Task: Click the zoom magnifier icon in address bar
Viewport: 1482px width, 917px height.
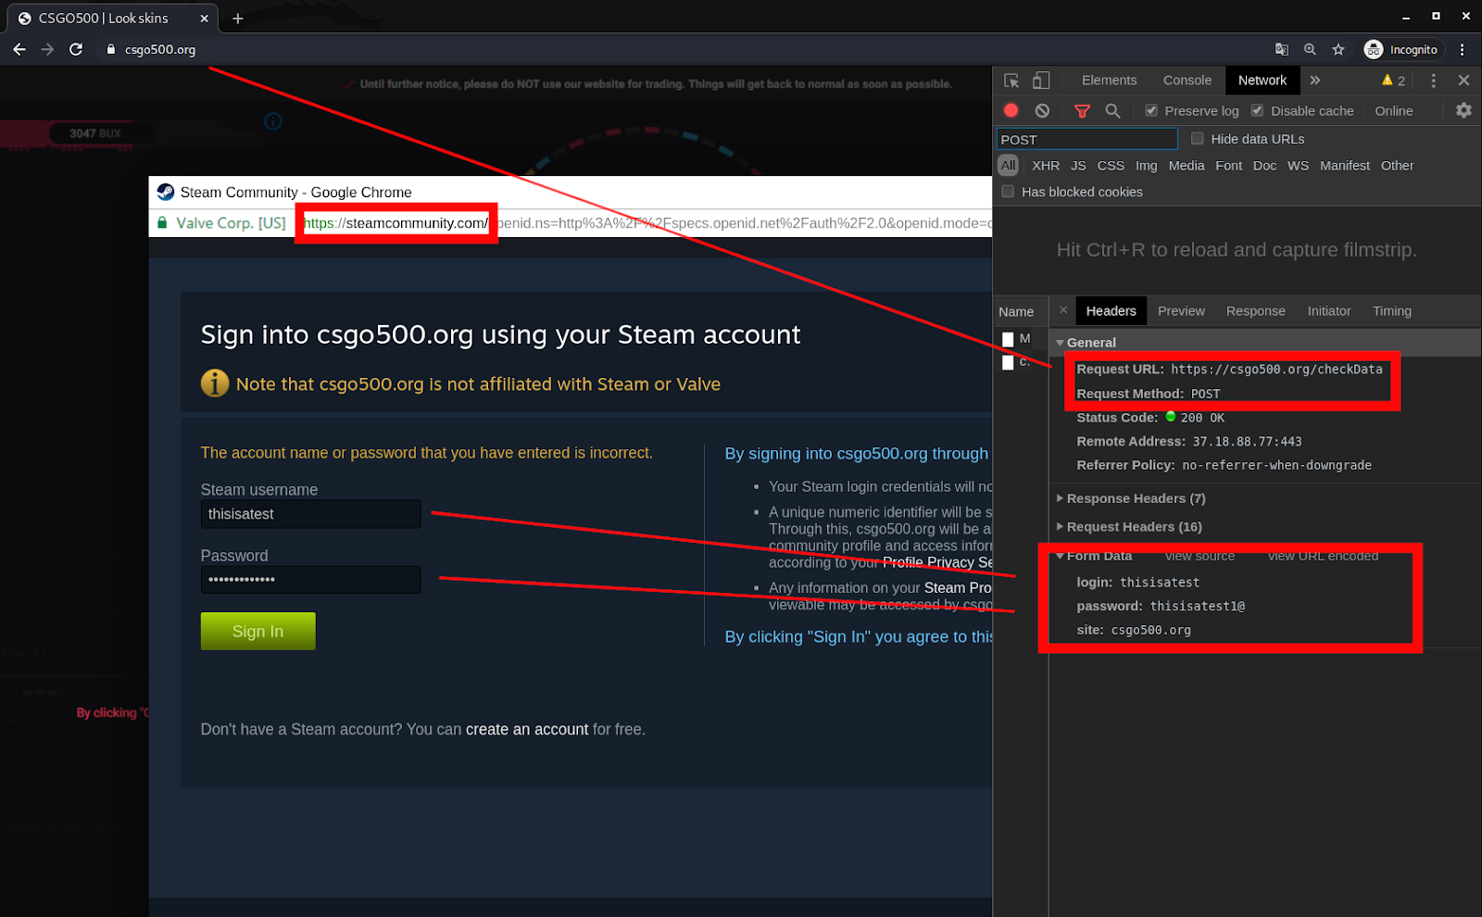Action: [x=1310, y=49]
